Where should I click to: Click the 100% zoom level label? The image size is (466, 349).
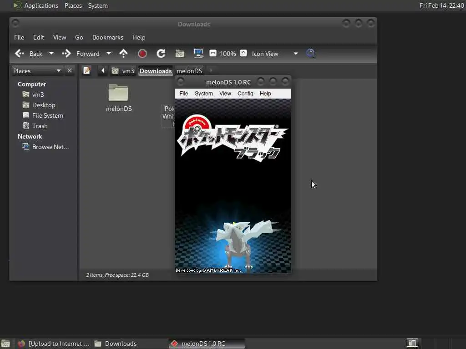[228, 54]
